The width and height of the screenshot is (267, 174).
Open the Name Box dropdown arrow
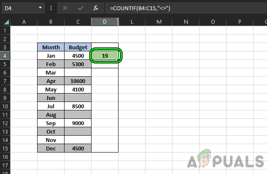pyautogui.click(x=40, y=8)
